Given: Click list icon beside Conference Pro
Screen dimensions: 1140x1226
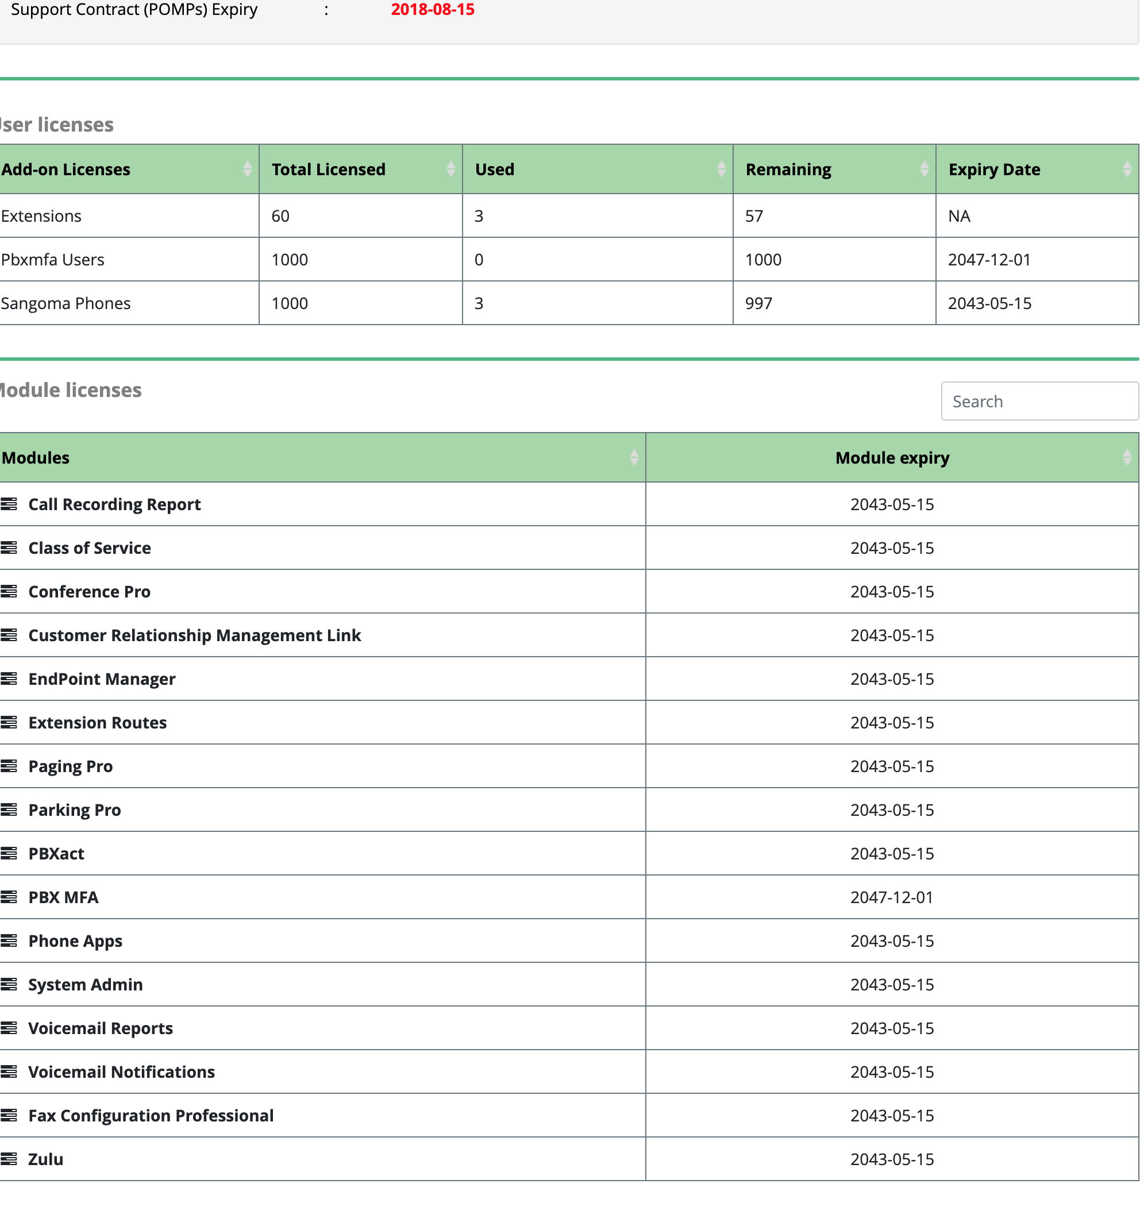Looking at the screenshot, I should click(9, 591).
